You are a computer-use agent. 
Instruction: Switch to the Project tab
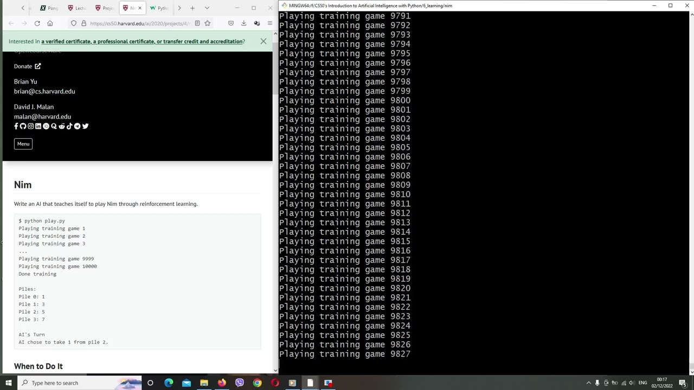(104, 8)
